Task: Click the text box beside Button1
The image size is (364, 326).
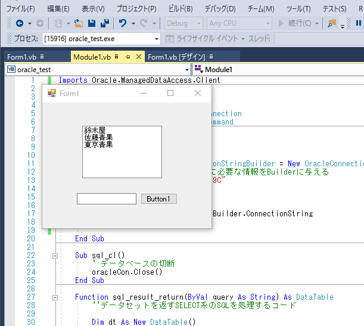Action: pos(107,199)
